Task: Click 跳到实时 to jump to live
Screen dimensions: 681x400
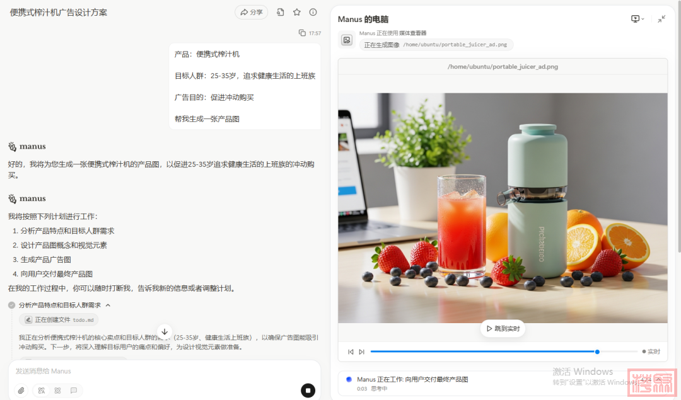Action: pos(503,328)
